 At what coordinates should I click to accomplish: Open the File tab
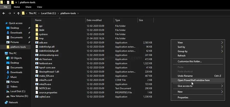[5, 7]
